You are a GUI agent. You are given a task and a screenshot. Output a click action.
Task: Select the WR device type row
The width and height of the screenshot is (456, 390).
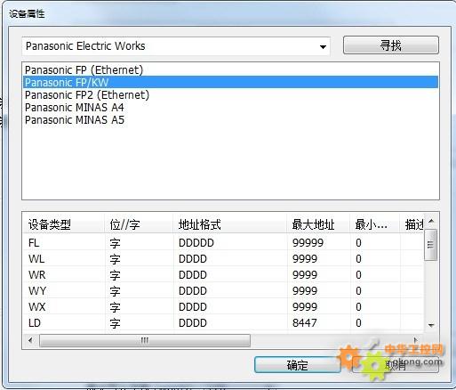click(x=223, y=275)
